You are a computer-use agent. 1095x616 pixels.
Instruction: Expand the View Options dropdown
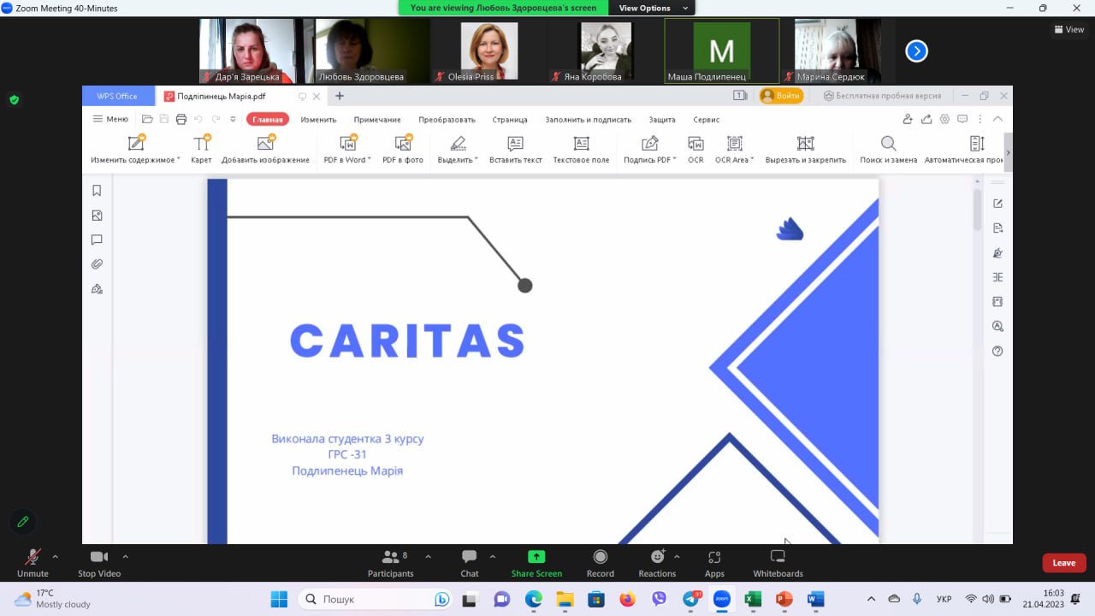654,8
